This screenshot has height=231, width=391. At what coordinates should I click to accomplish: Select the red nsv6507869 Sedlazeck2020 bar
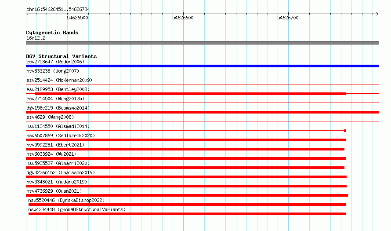pos(186,140)
